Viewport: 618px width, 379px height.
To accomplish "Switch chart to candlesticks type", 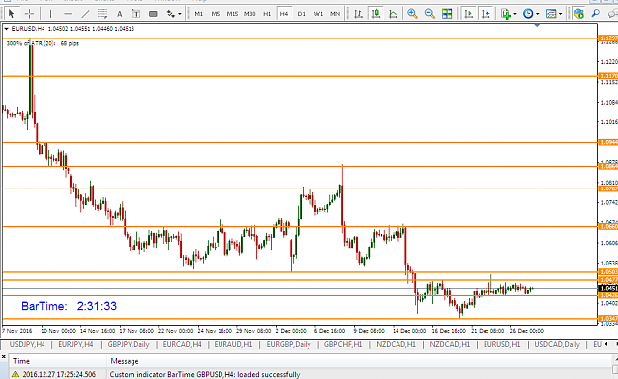I will 376,14.
